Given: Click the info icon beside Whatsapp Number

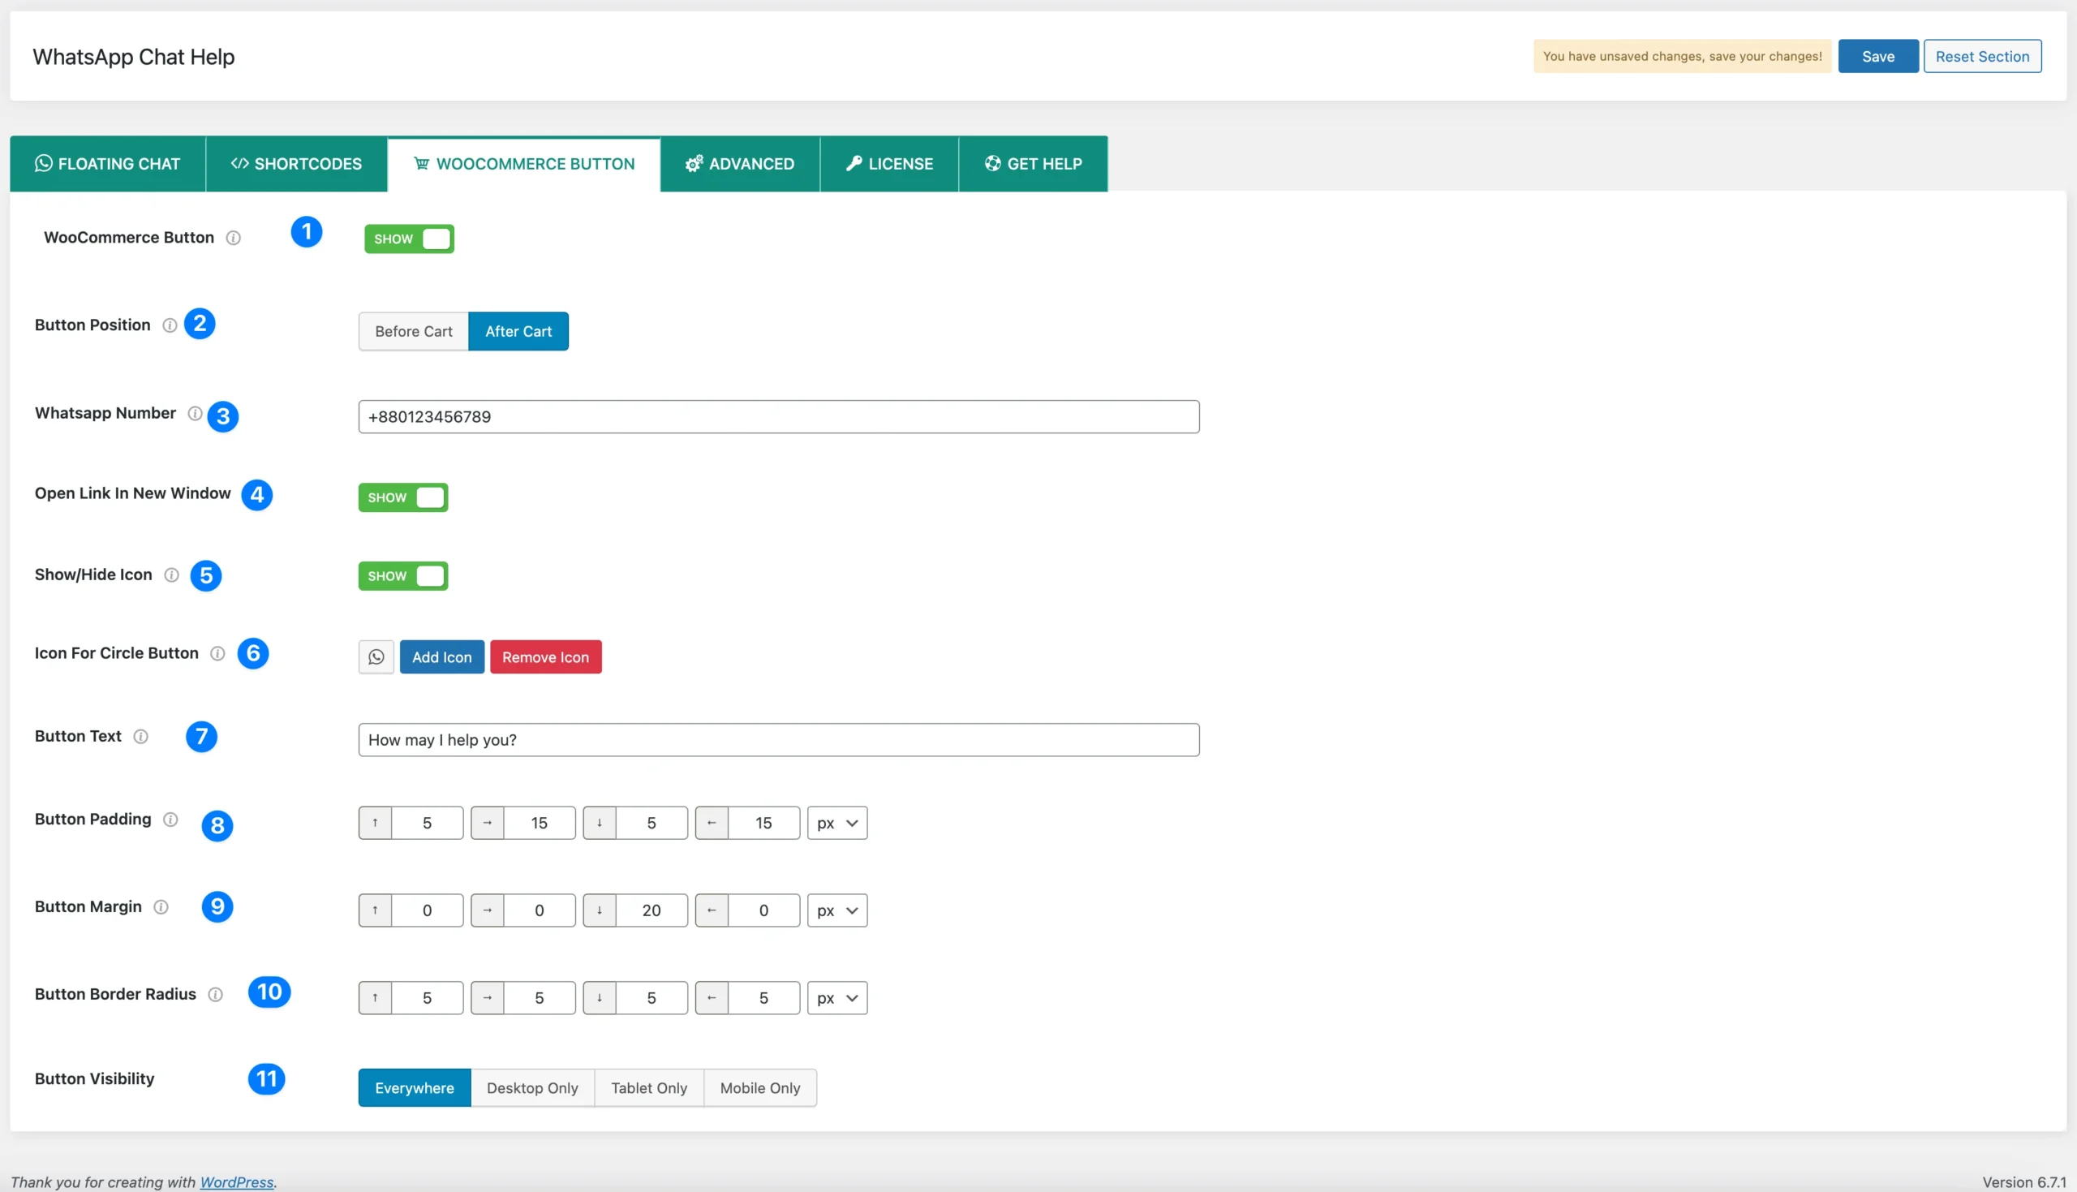Looking at the screenshot, I should pos(195,414).
